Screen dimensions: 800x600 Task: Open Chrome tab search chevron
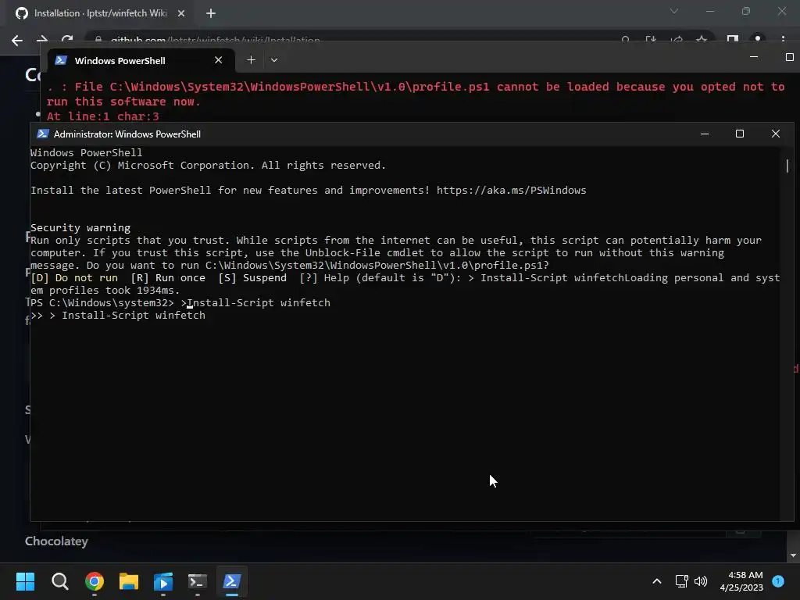tap(674, 11)
